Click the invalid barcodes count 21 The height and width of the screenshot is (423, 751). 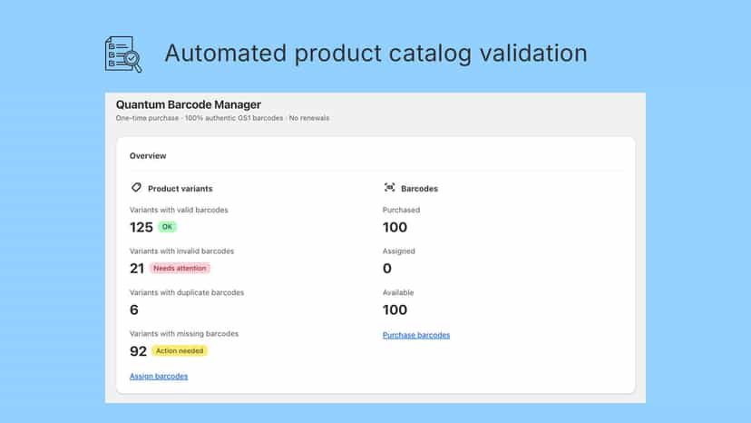pos(137,269)
